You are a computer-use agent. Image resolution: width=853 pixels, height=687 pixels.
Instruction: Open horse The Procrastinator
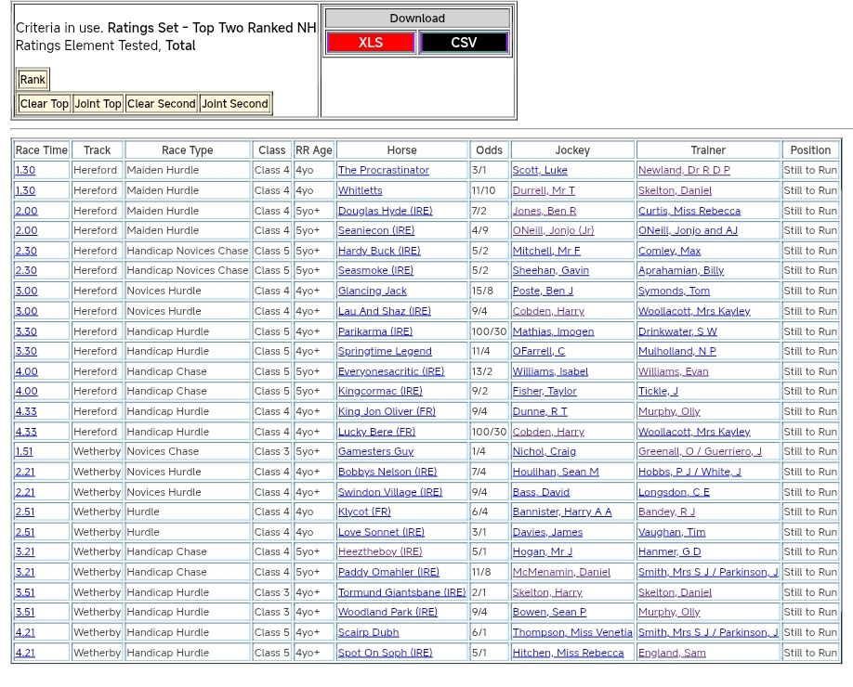pyautogui.click(x=383, y=171)
